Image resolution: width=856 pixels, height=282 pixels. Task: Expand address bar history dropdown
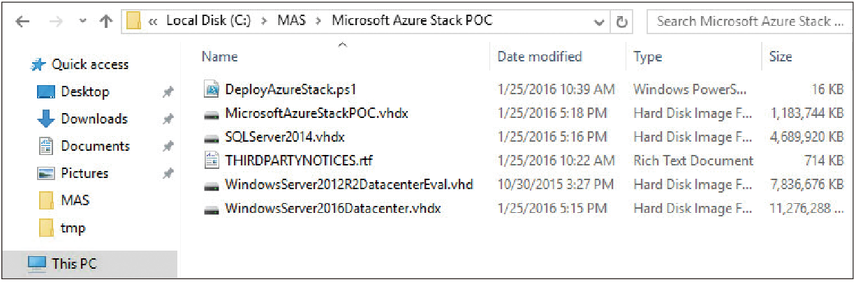tap(599, 22)
